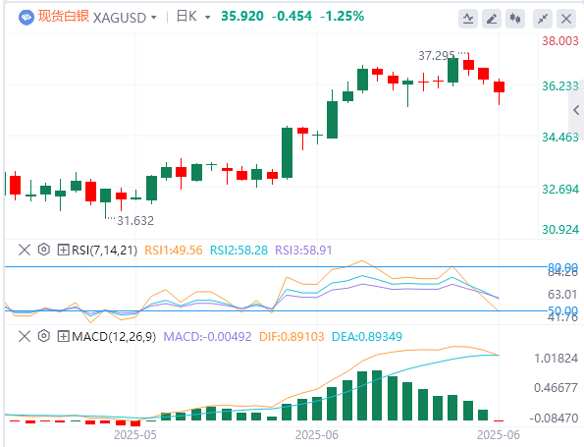Click the 37.295 high price marker
This screenshot has height=447, width=584.
pyautogui.click(x=437, y=56)
